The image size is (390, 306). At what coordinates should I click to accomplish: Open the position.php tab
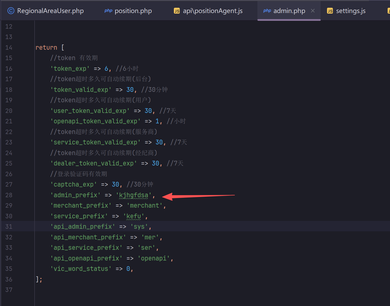[x=133, y=11]
